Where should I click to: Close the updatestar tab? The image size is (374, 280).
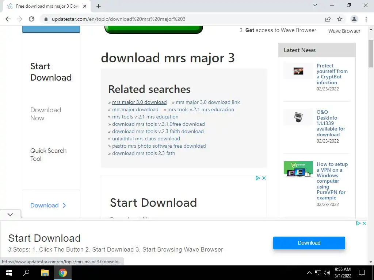click(x=85, y=6)
